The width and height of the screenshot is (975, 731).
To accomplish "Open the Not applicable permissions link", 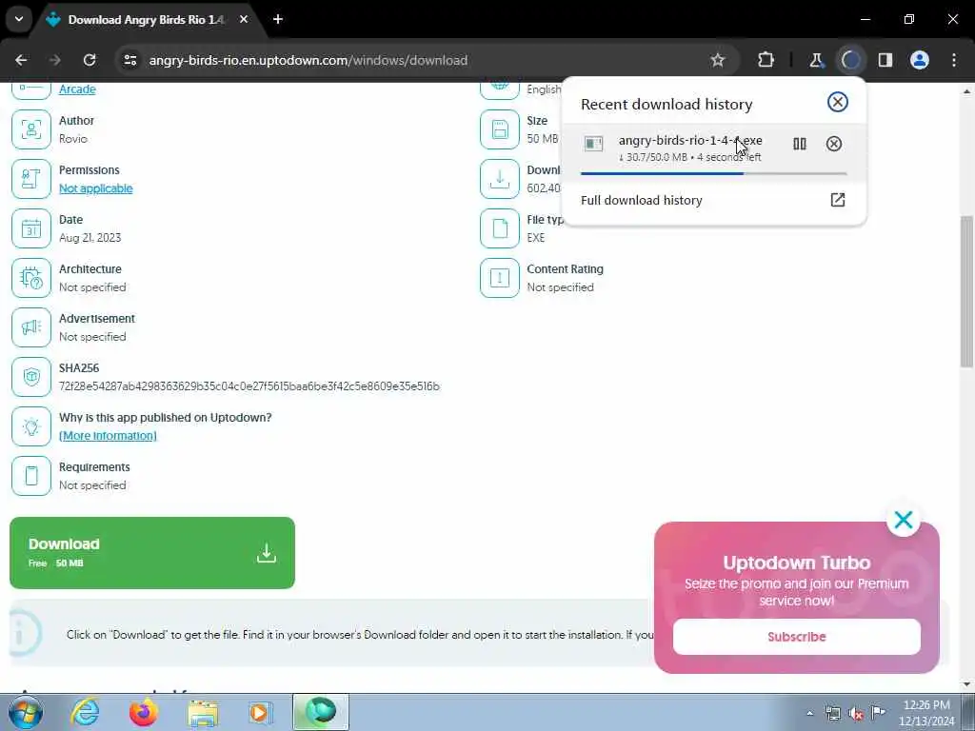I will click(x=96, y=188).
